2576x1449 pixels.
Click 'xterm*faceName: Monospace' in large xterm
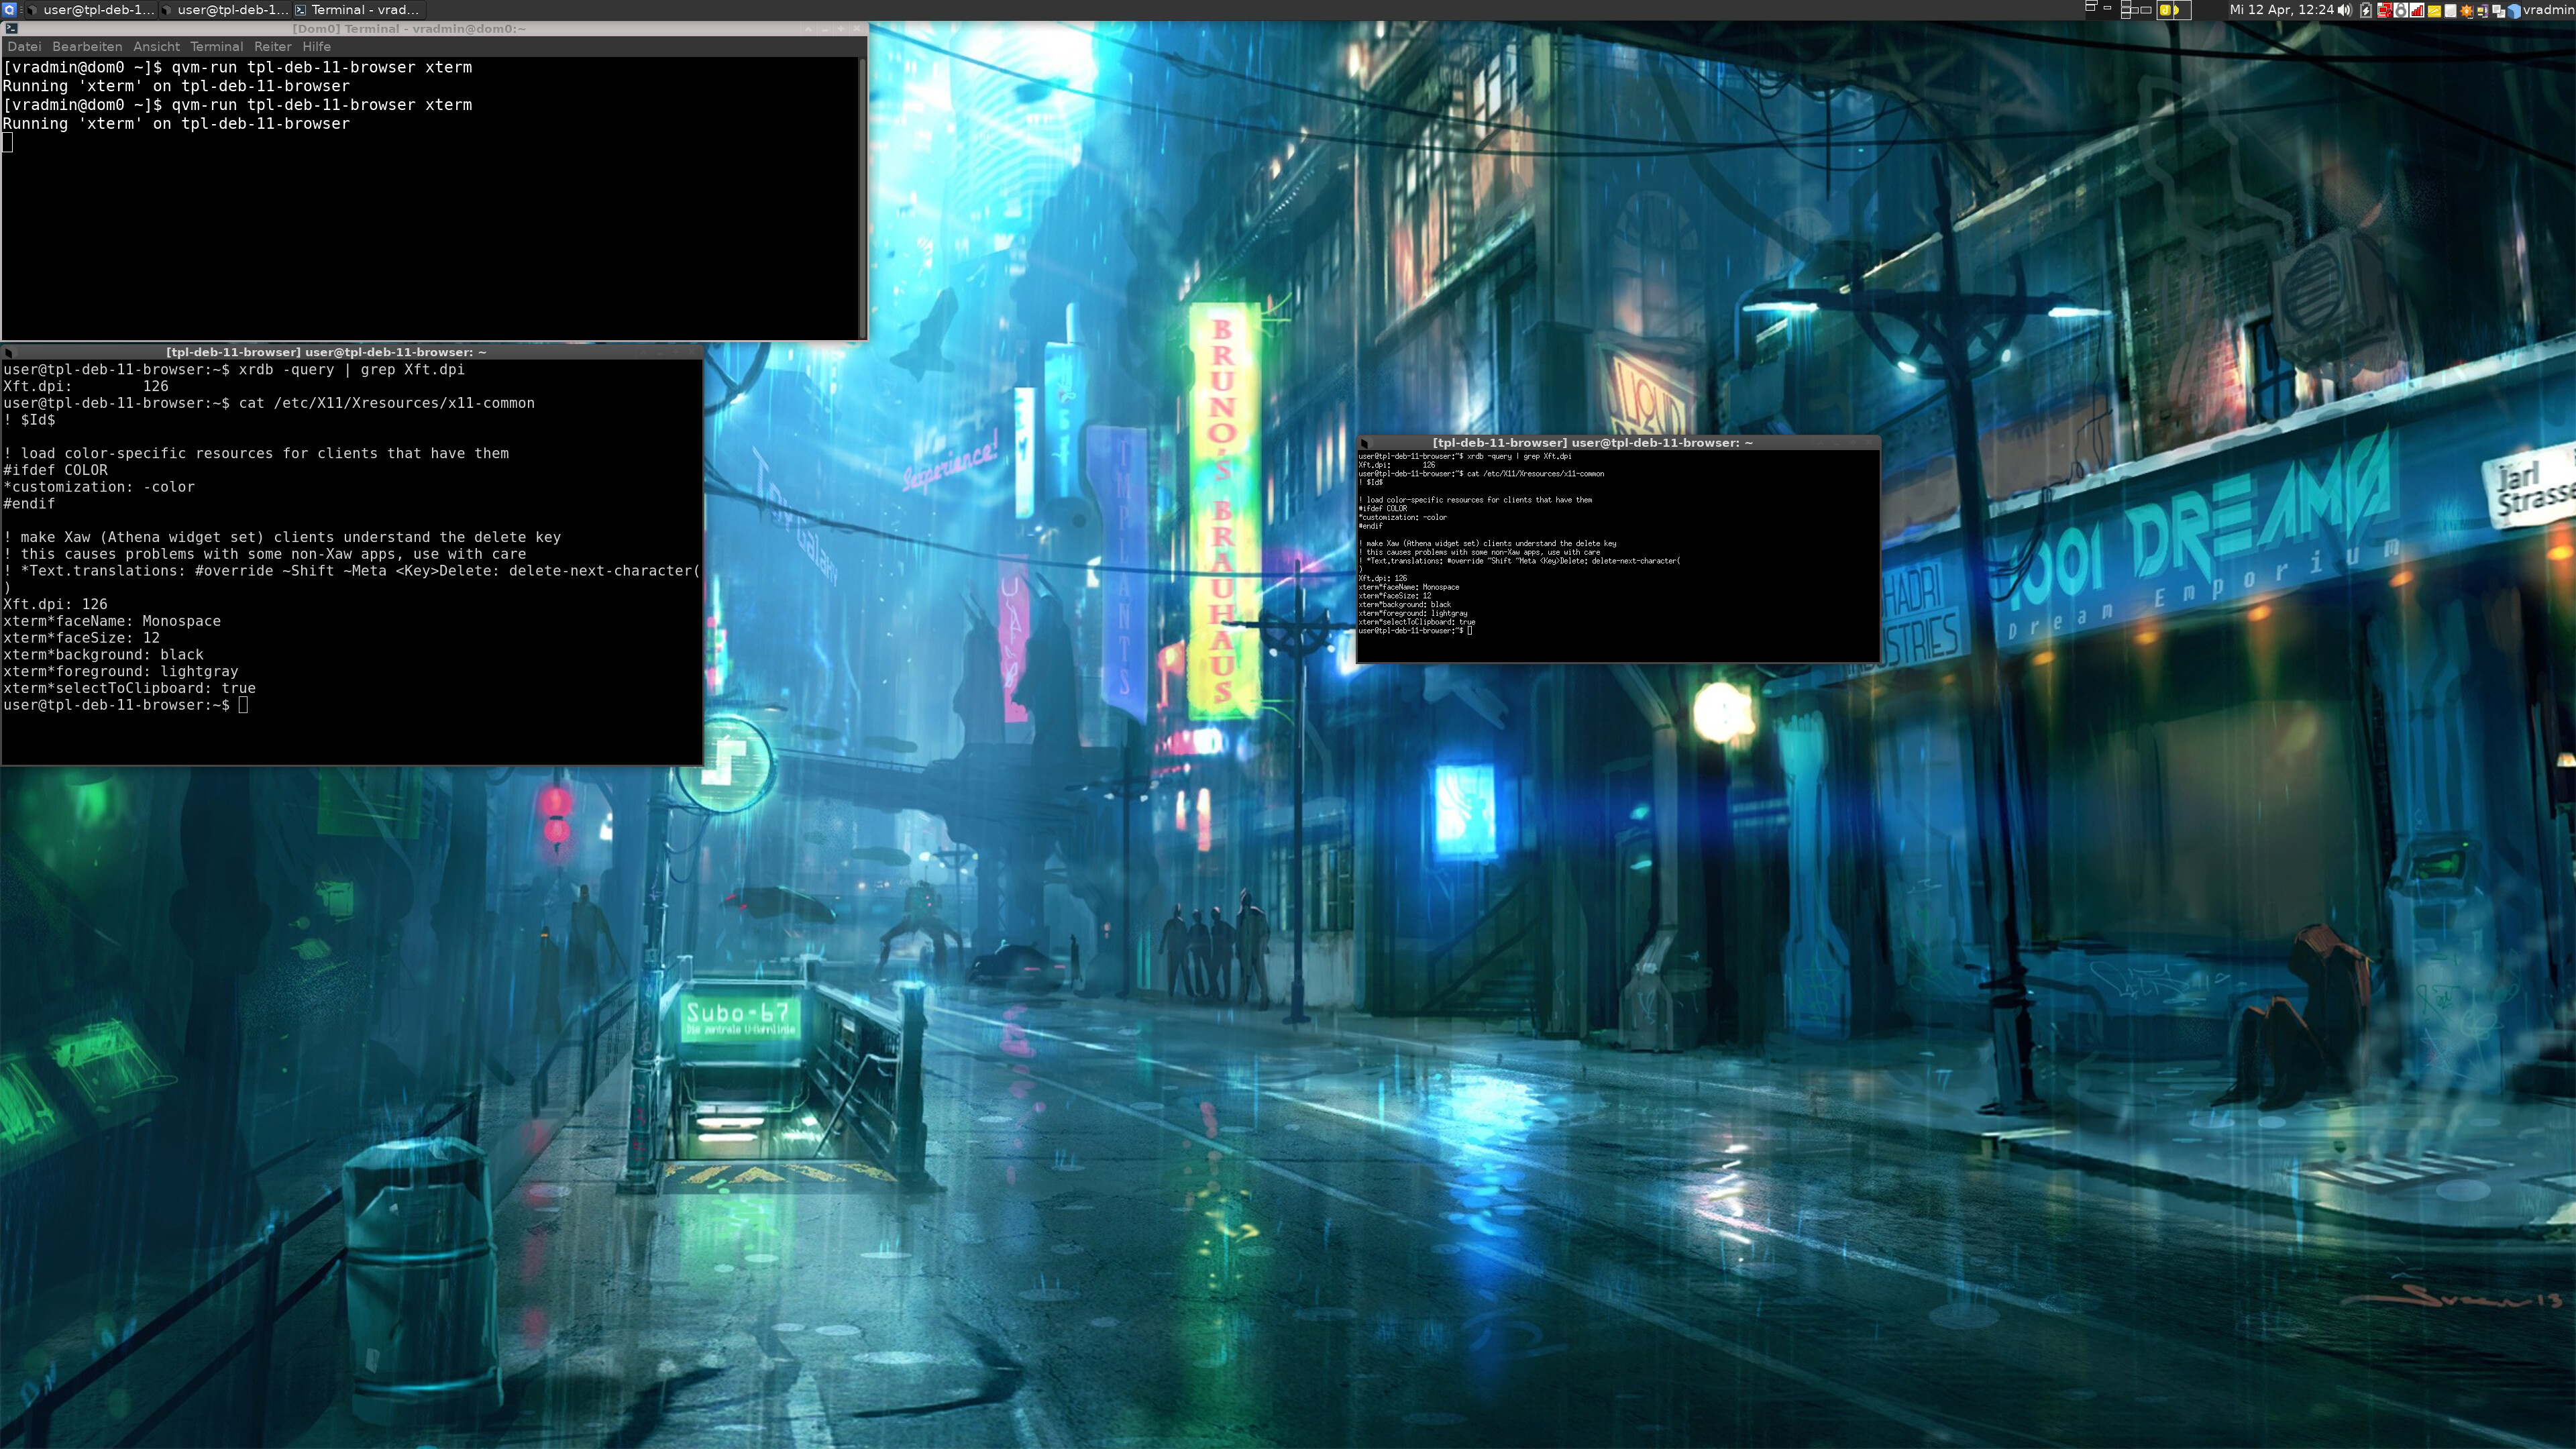coord(112,621)
